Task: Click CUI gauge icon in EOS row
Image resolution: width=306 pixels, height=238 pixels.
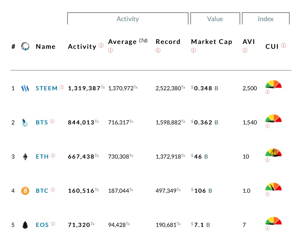Action: click(274, 221)
